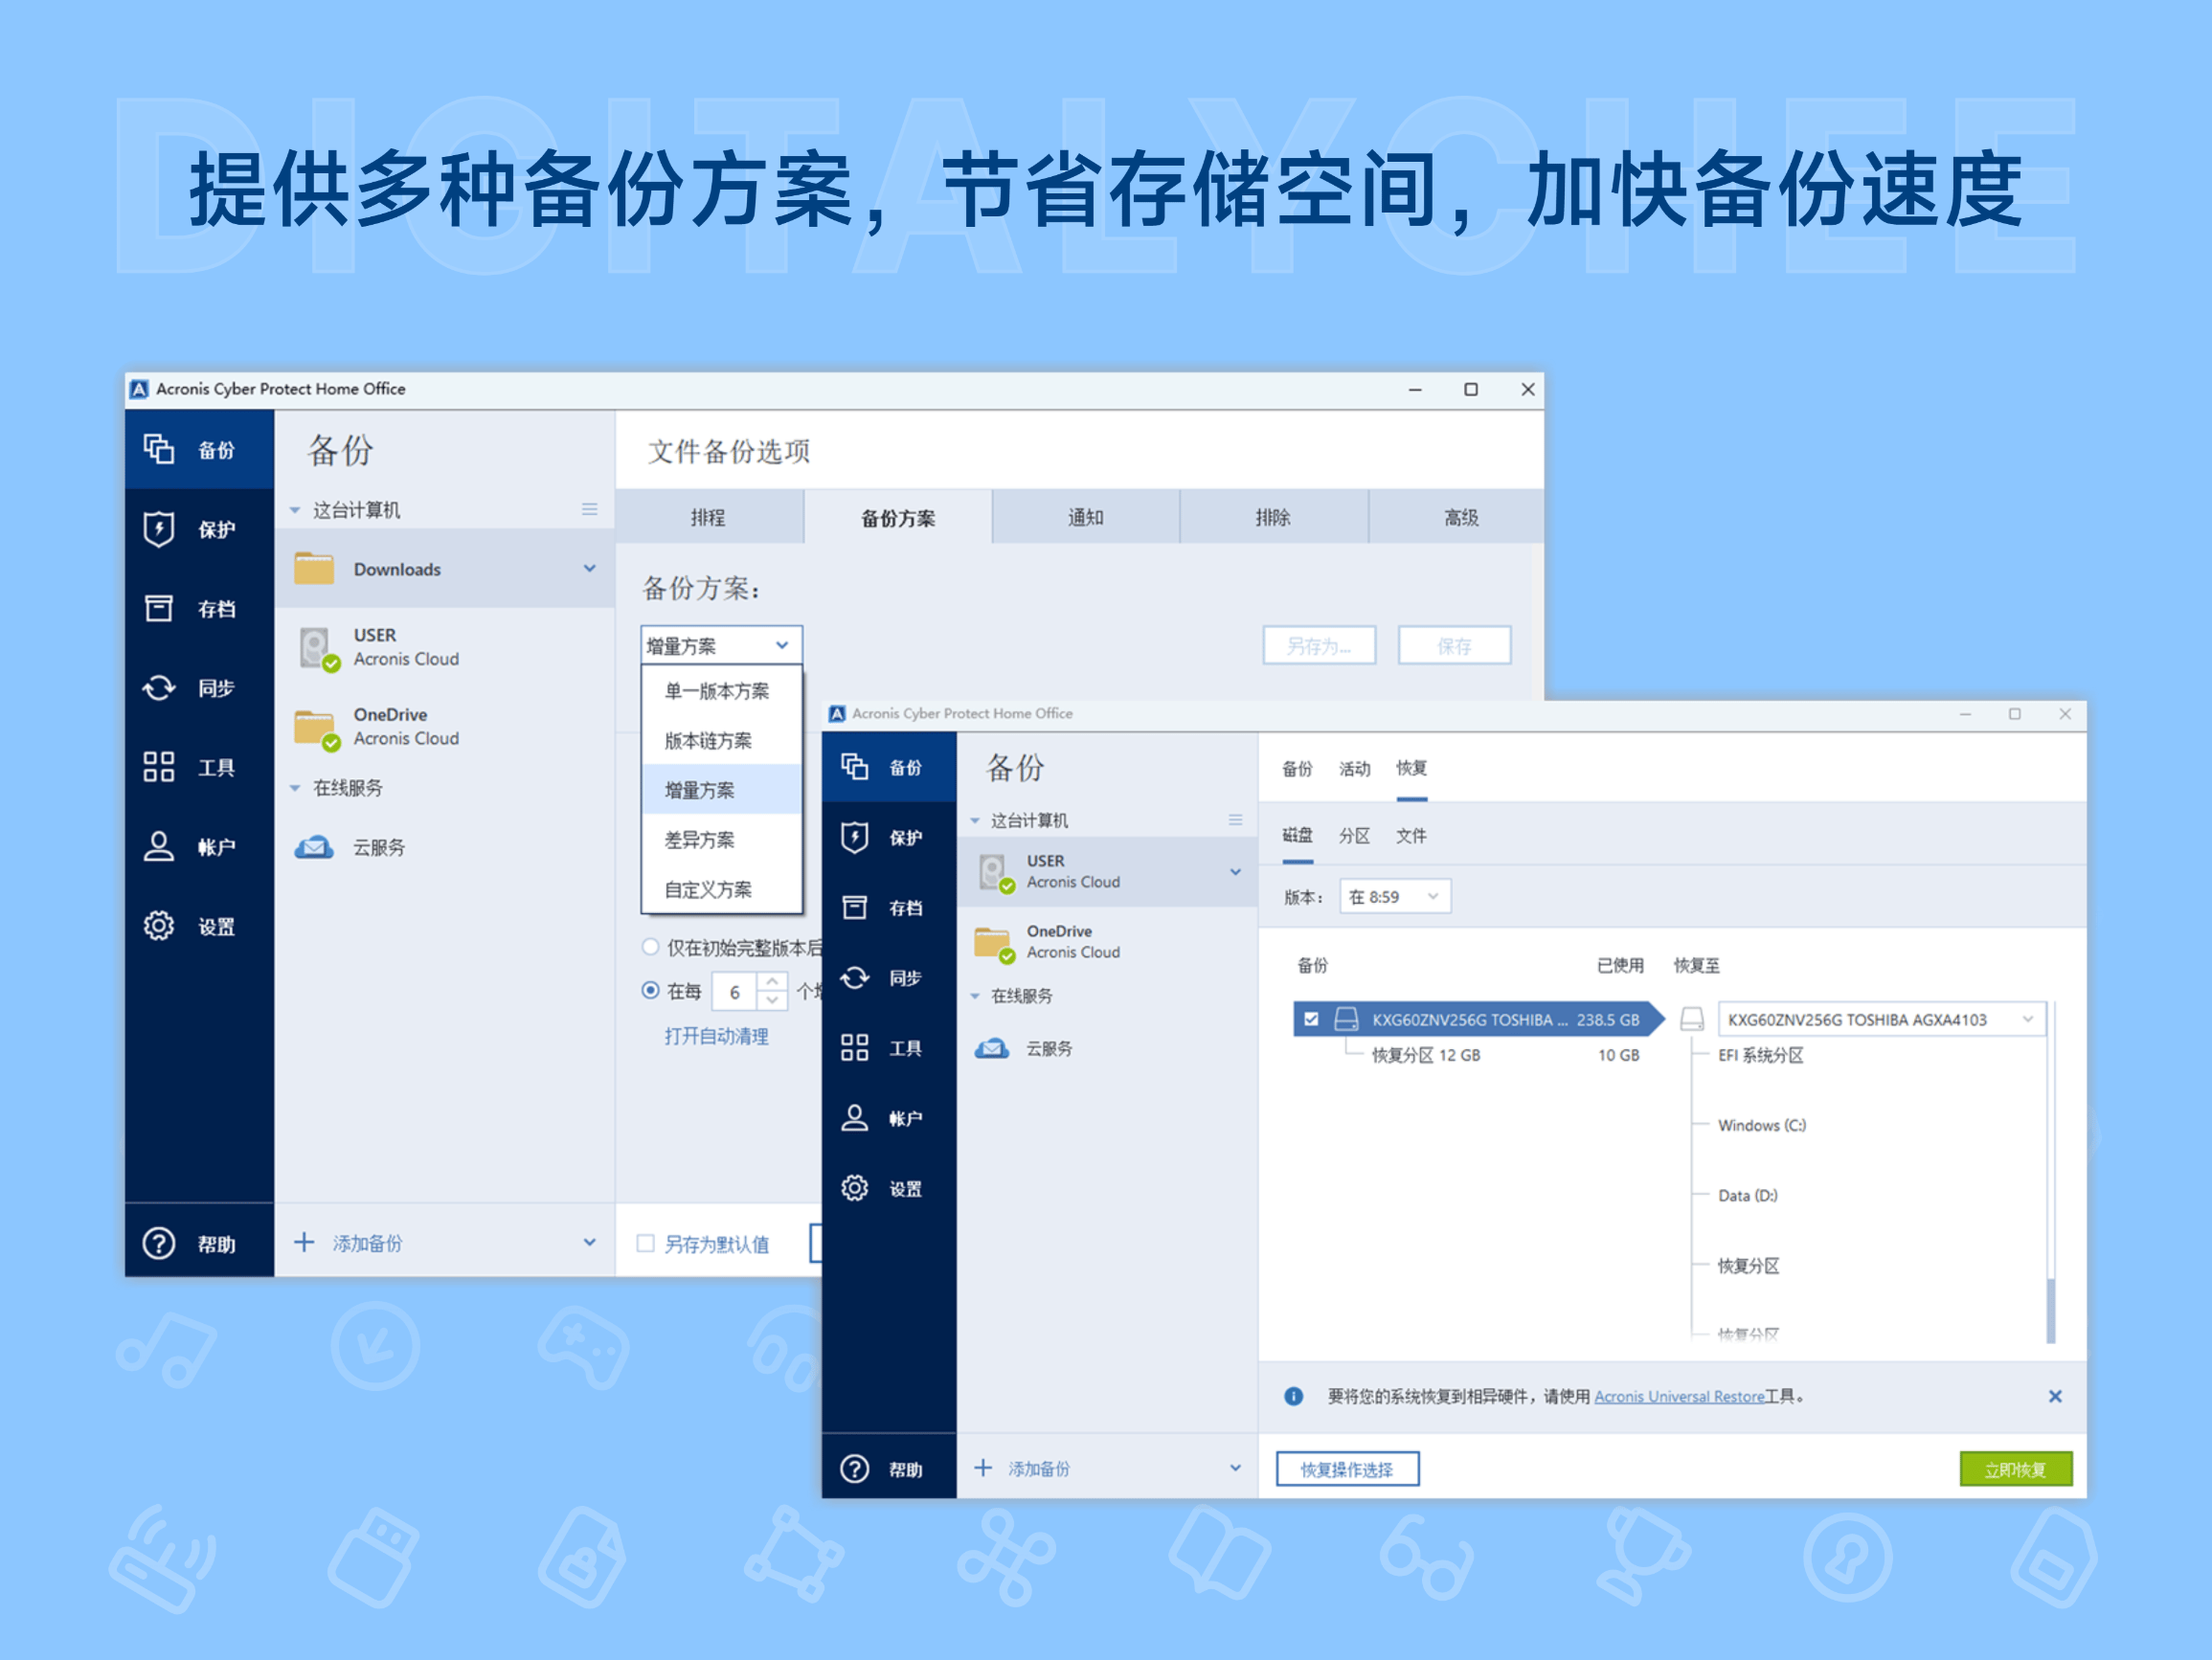This screenshot has width=2212, height=1660.
Task: Open the 存档 panel from the sidebar
Action: point(160,608)
